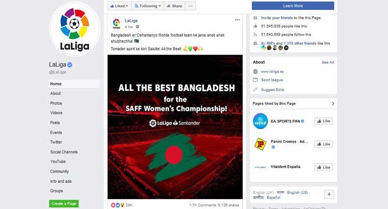Click the small LaLiga avatar on post
The image size is (388, 209).
[x=116, y=23]
